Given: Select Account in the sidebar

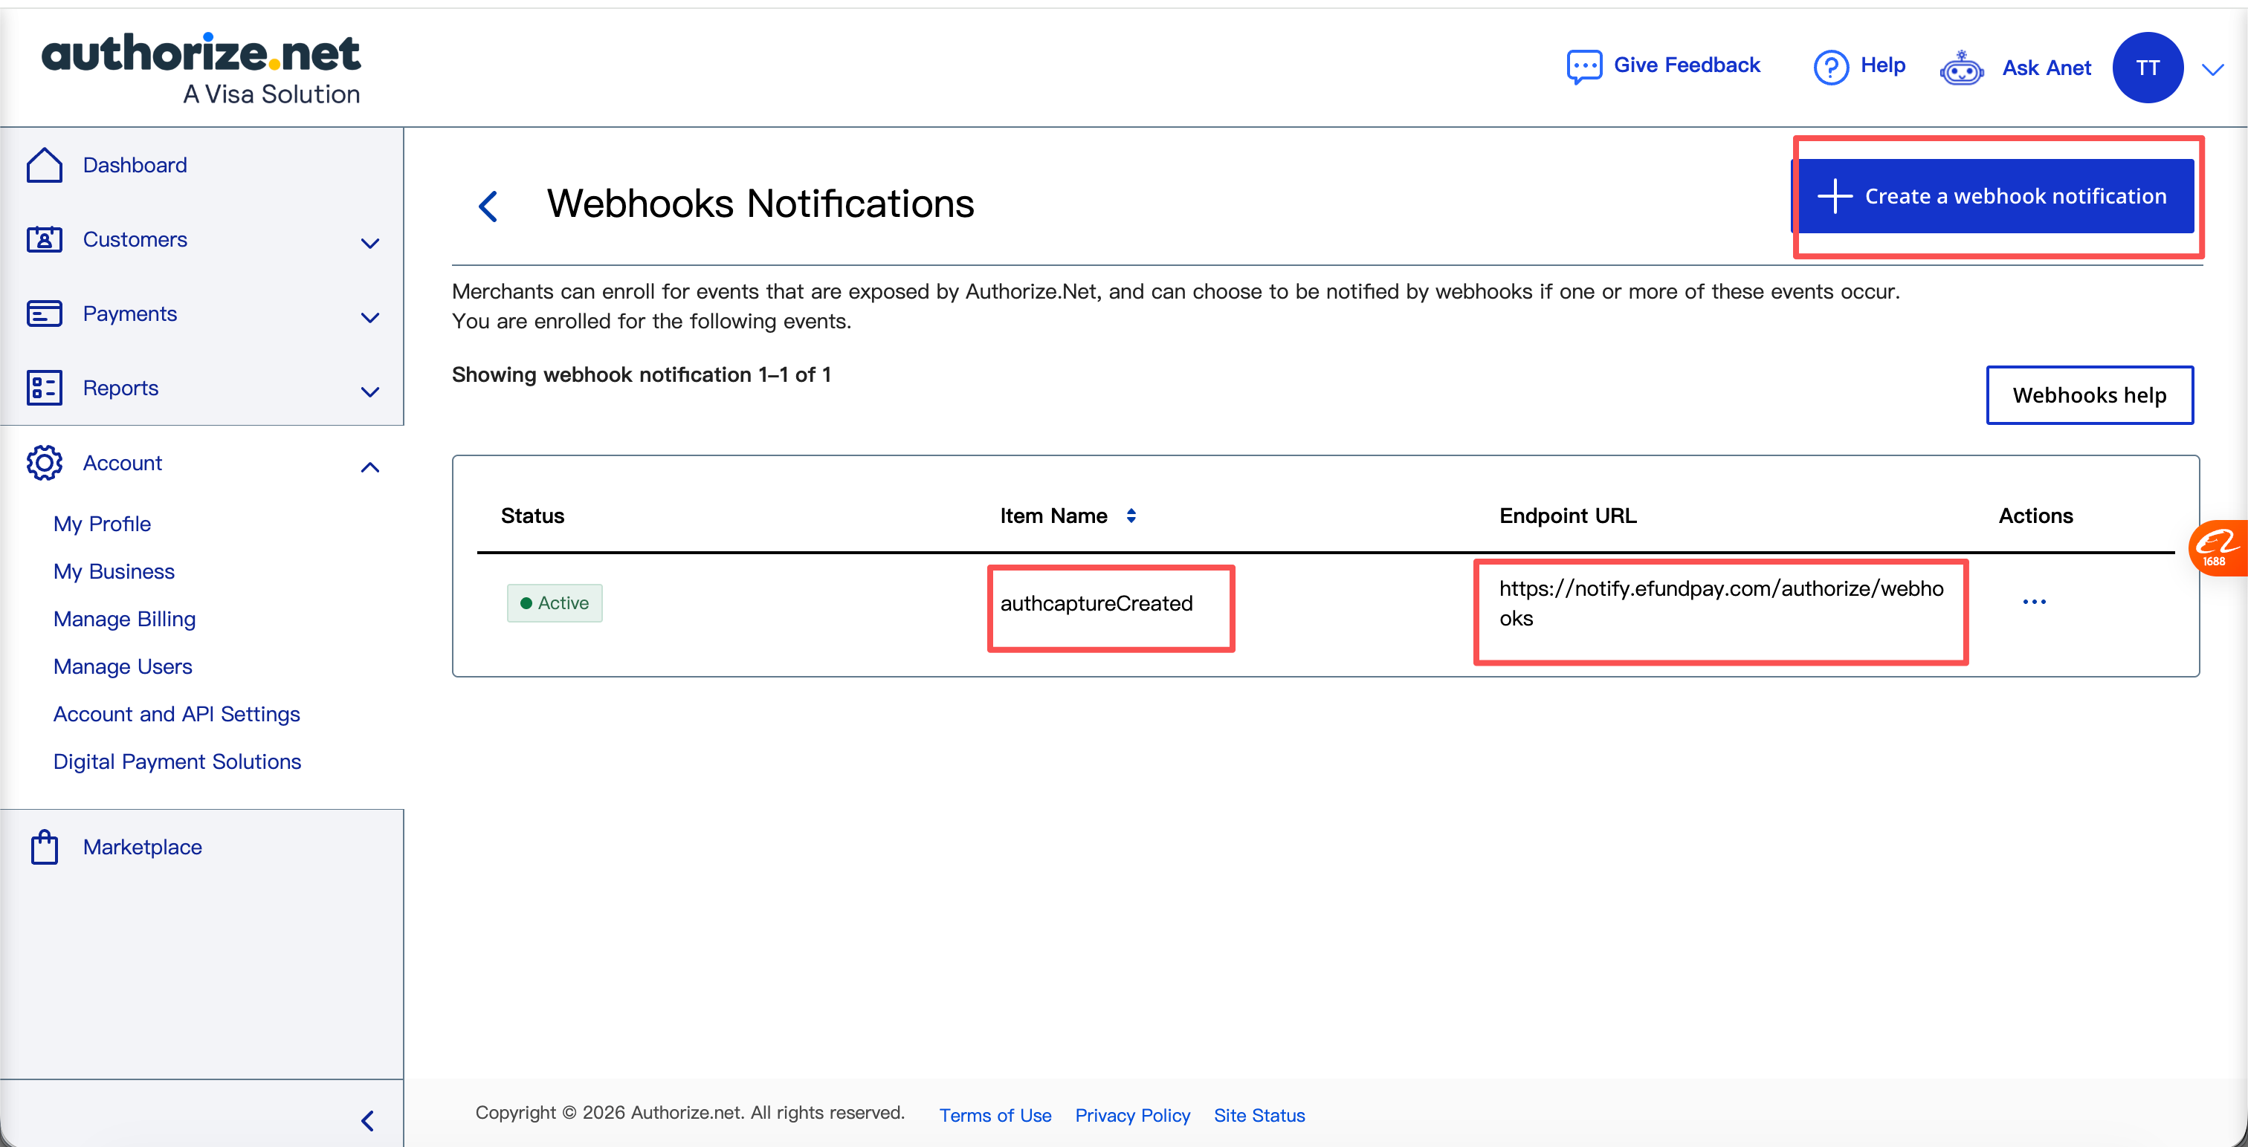Looking at the screenshot, I should (122, 463).
